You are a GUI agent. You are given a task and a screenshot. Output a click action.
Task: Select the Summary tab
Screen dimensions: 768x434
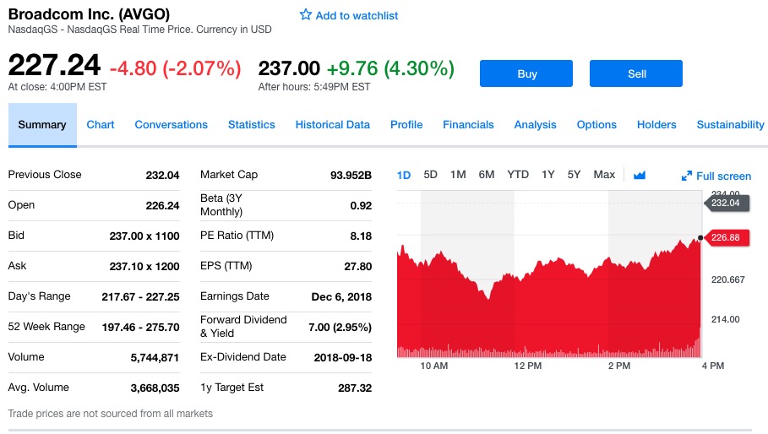pyautogui.click(x=42, y=125)
